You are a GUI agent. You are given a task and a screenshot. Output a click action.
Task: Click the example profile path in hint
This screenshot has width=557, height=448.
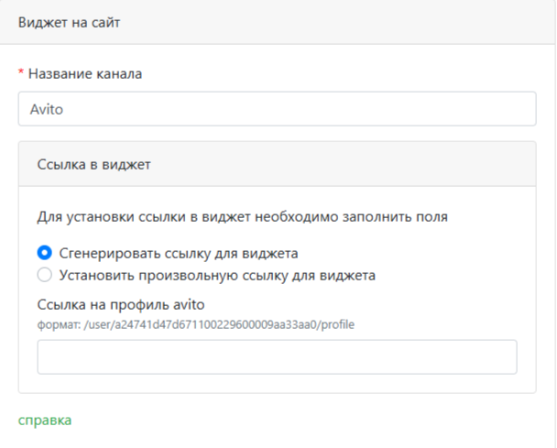pyautogui.click(x=220, y=324)
